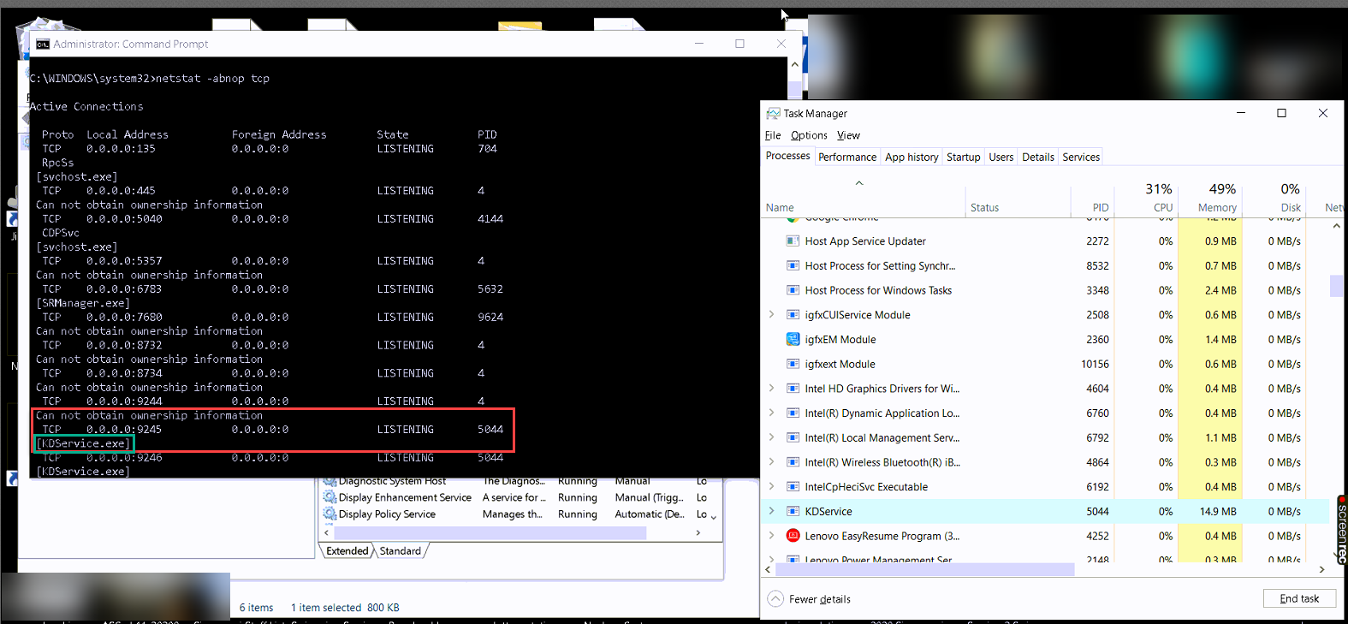Click the Display Enhancement Service gear icon
This screenshot has height=624, width=1348.
330,497
